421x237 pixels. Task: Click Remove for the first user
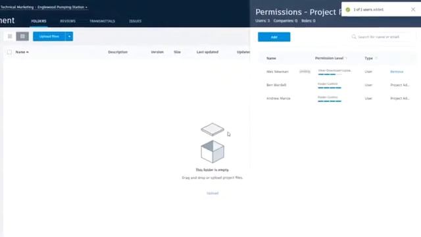tap(397, 72)
